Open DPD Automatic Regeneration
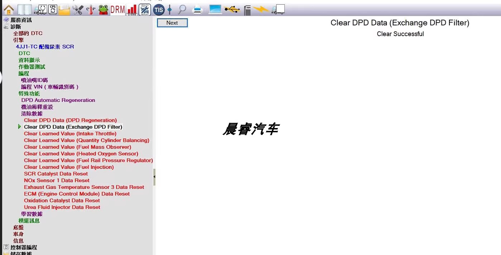Screen dimensions: 501x255 coord(58,100)
